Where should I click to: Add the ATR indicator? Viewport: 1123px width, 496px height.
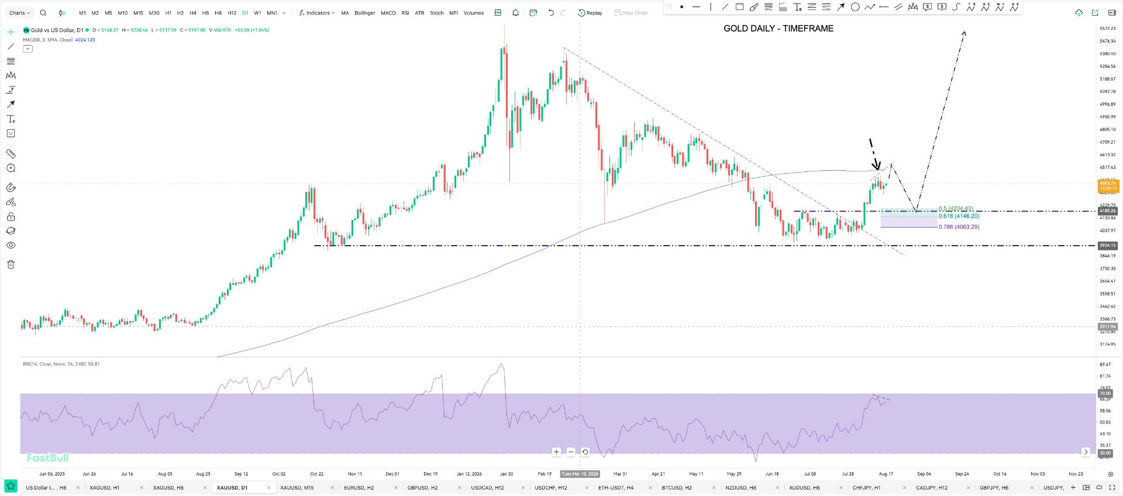(x=419, y=13)
